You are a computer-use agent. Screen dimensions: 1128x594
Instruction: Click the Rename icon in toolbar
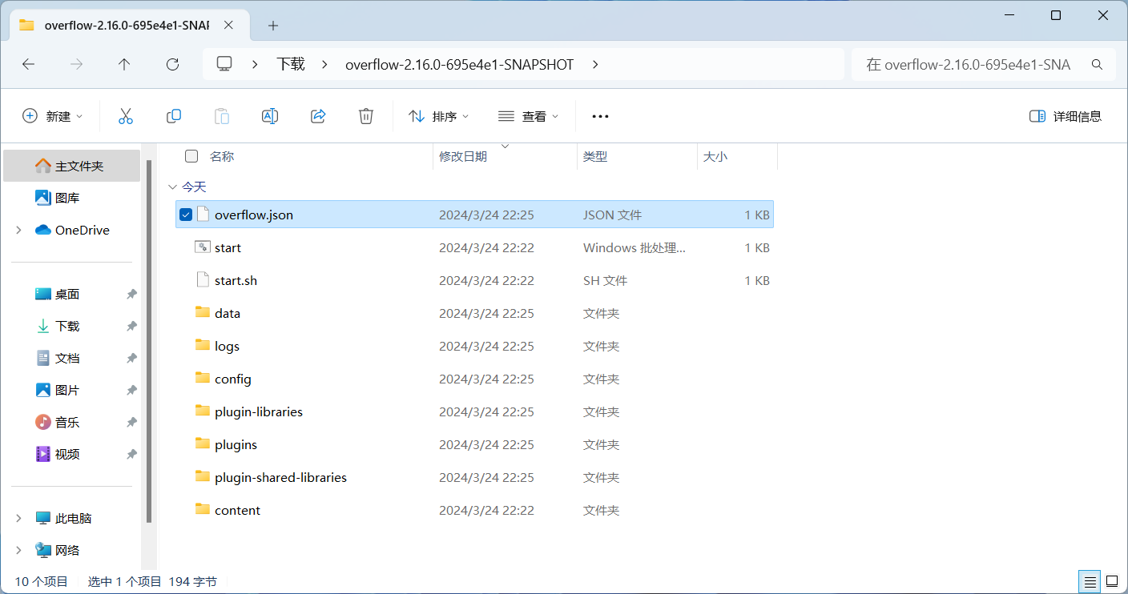270,116
